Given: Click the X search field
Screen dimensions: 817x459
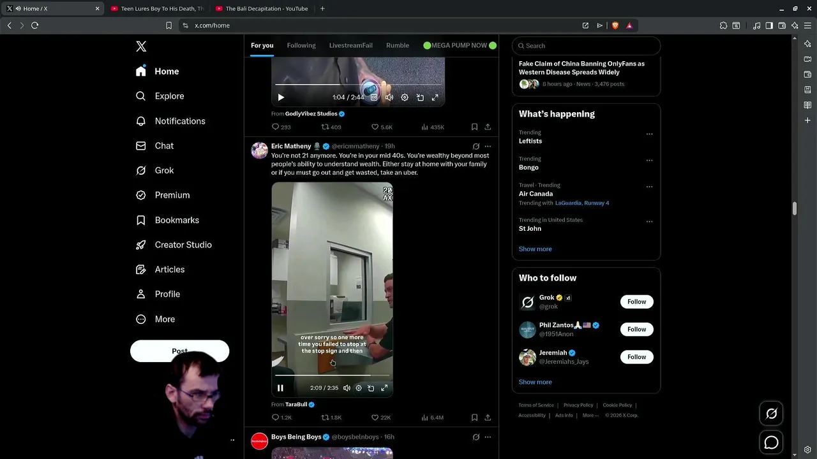Looking at the screenshot, I should [586, 46].
